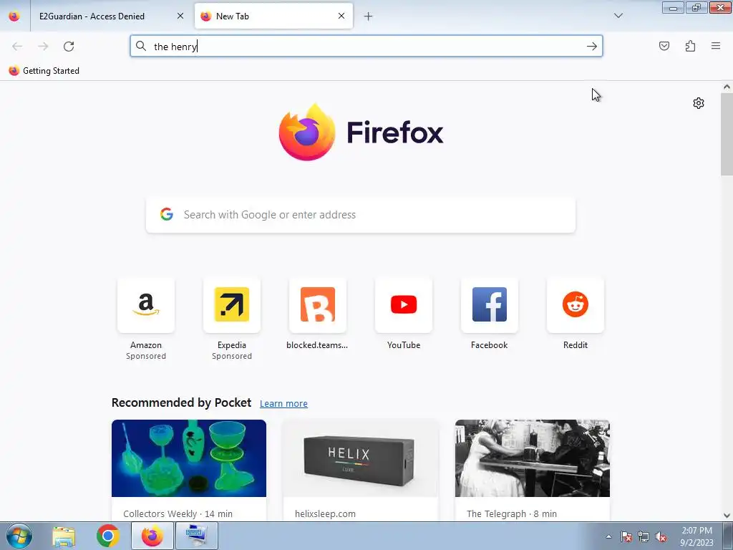Viewport: 733px width, 550px height.
Task: Click the Pocket Learn more link
Action: tap(283, 404)
